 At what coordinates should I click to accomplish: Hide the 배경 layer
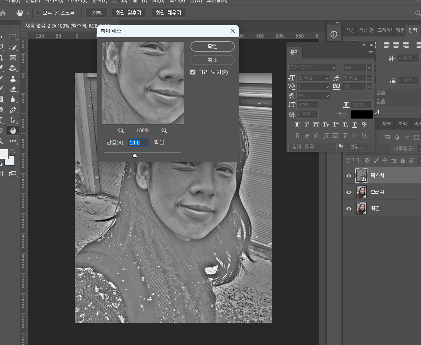click(x=349, y=209)
